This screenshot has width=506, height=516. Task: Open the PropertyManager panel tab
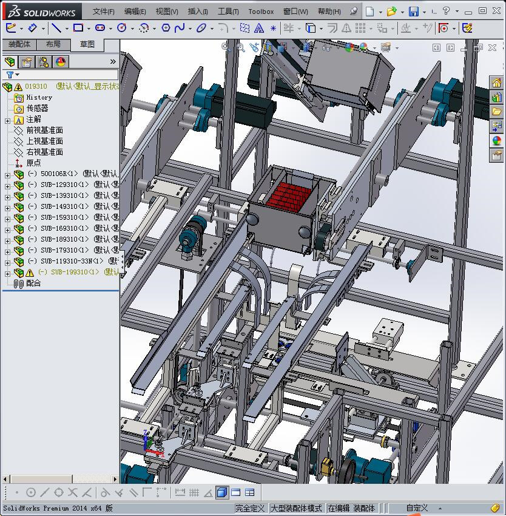(27, 61)
